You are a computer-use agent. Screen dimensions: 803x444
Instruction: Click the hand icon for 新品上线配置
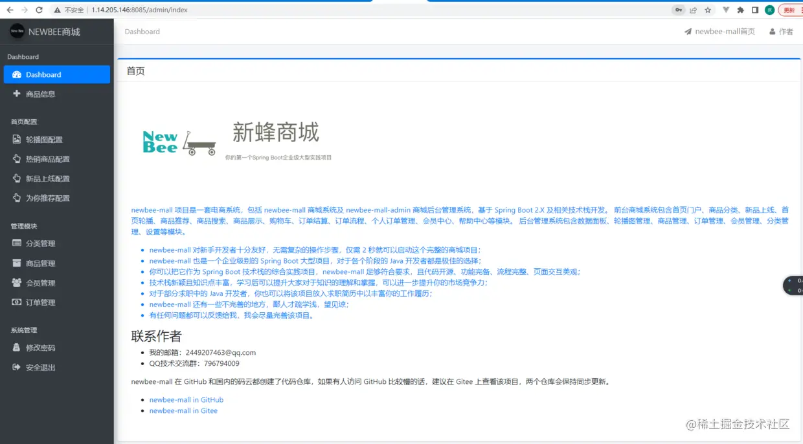[17, 178]
